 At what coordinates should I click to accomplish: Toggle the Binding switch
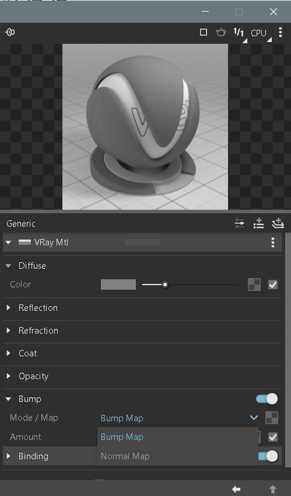(x=268, y=456)
